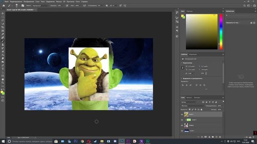Open the brush preset picker dropdown
Screen dimensions: 257x144
pyautogui.click(x=19, y=6)
